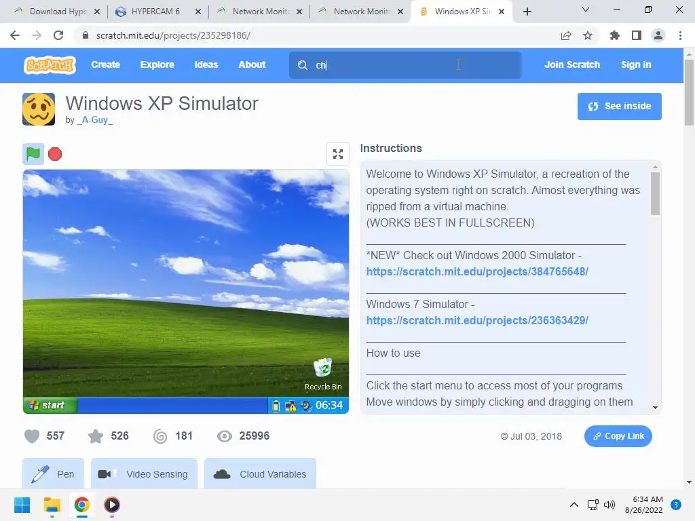Image resolution: width=695 pixels, height=521 pixels.
Task: Click Sign in
Action: (636, 64)
